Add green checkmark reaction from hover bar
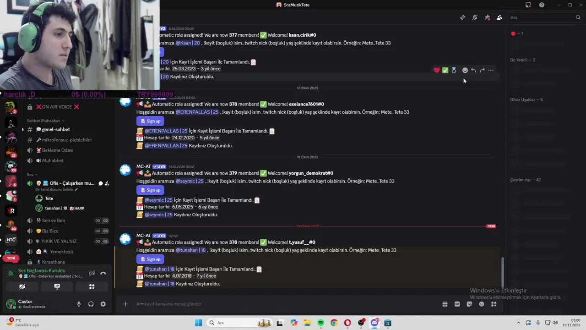This screenshot has height=330, width=586. [445, 70]
